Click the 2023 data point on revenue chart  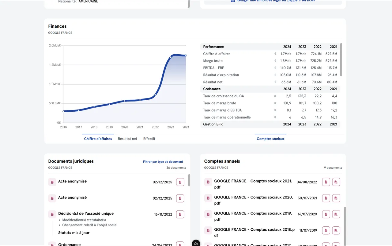point(171,57)
